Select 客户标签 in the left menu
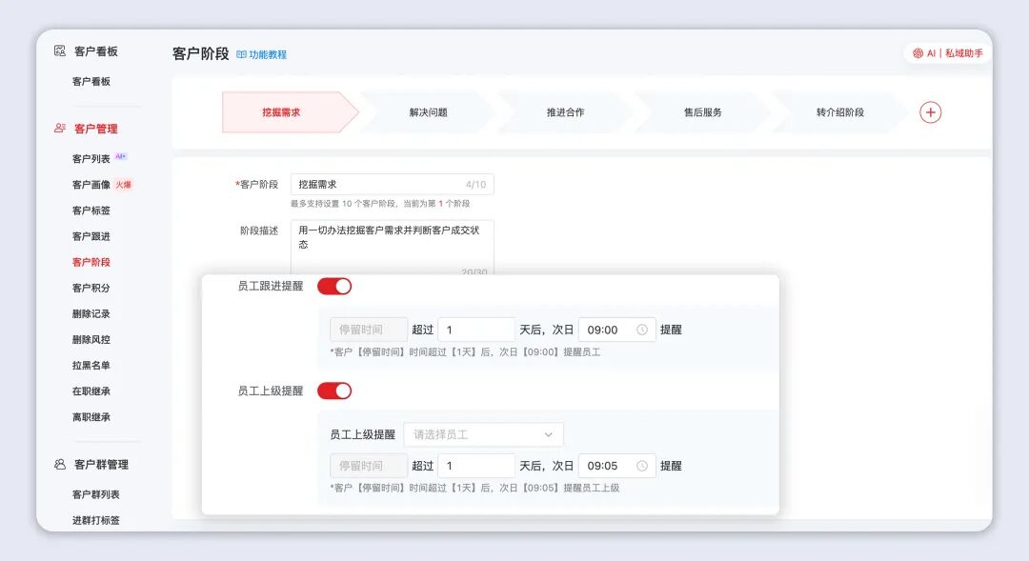 click(x=92, y=210)
